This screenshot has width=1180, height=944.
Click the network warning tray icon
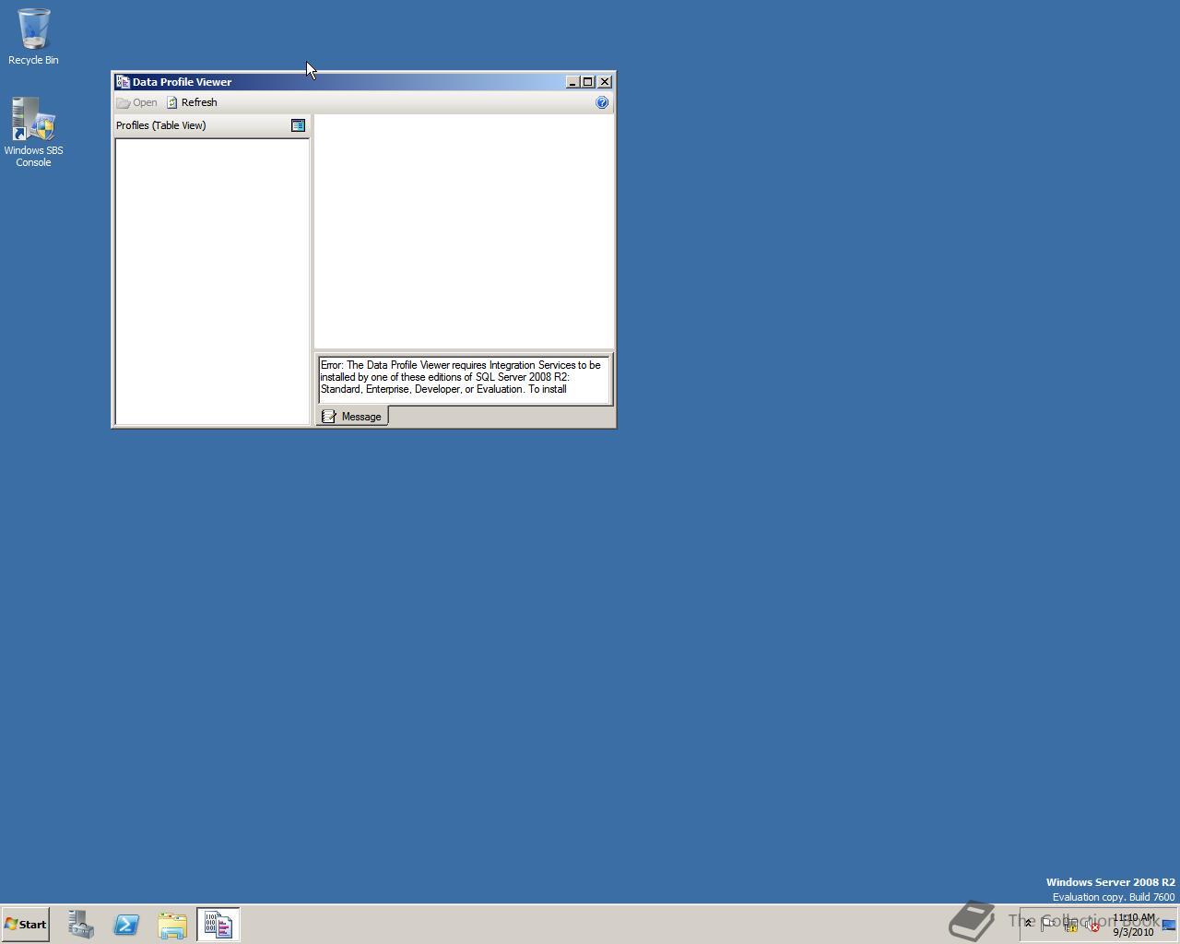click(1070, 925)
